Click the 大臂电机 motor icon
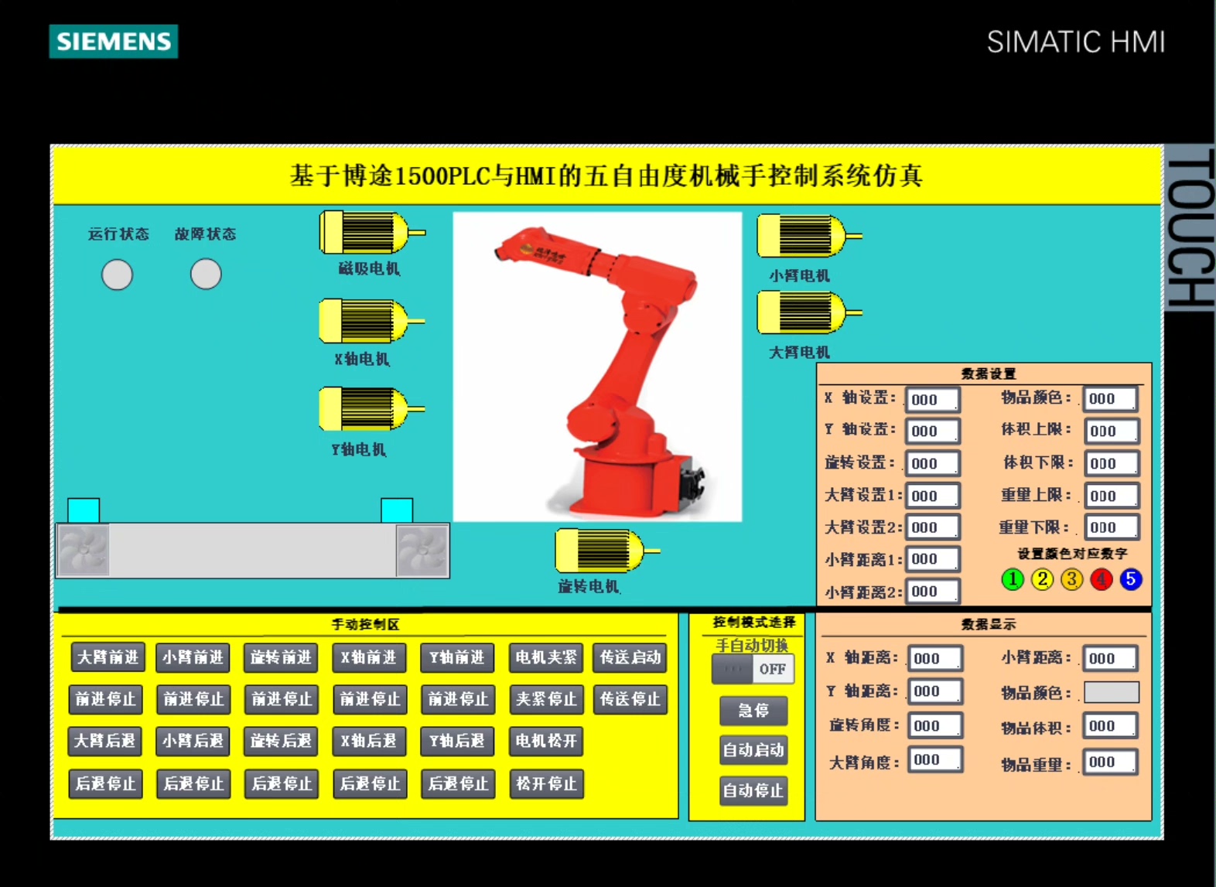The height and width of the screenshot is (887, 1216). [x=809, y=312]
